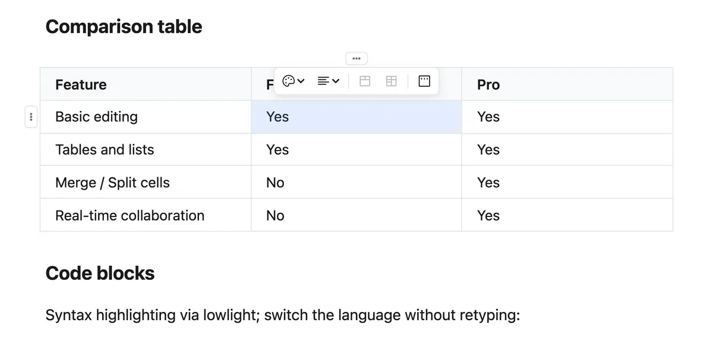
Task: Click the split cell icon
Action: pyautogui.click(x=391, y=81)
